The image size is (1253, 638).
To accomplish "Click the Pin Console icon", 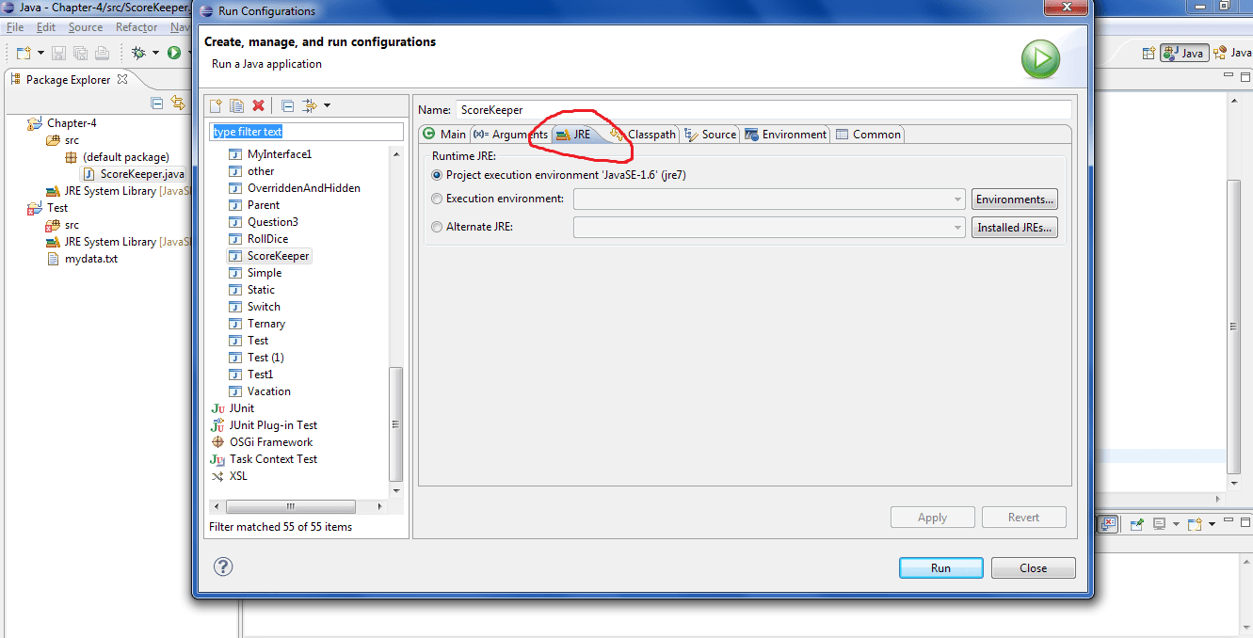I will pyautogui.click(x=1137, y=523).
